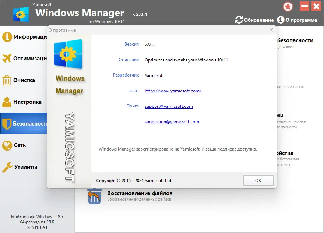Click the v2.0.1 label in title header
The width and height of the screenshot is (324, 233).
coord(140,14)
